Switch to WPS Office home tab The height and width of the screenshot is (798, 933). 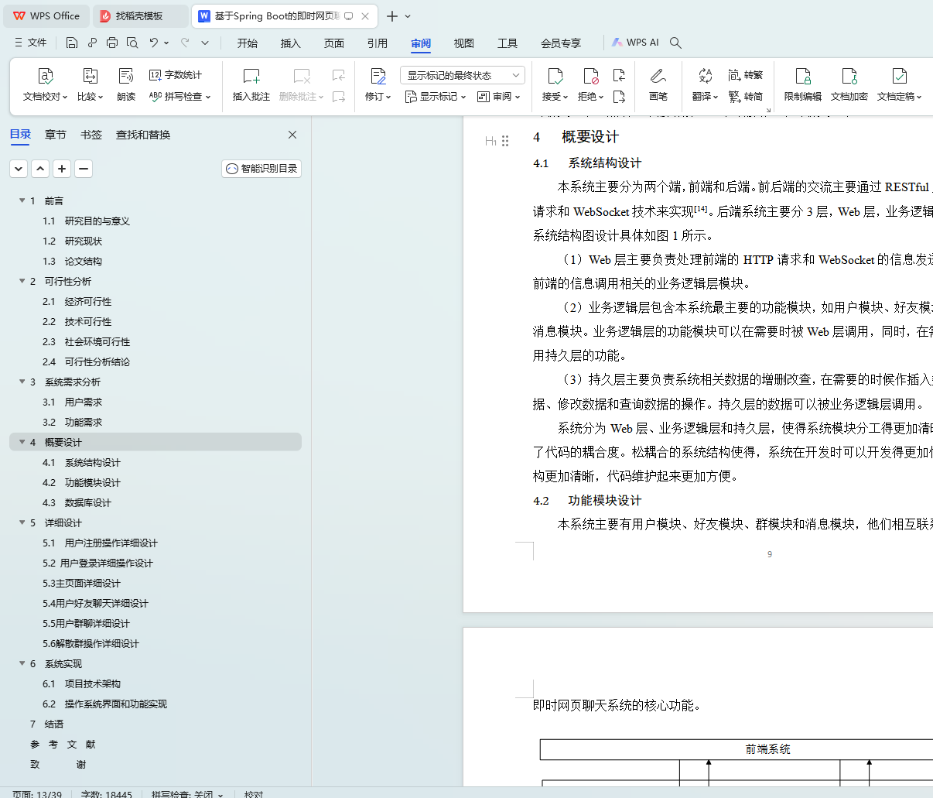47,16
